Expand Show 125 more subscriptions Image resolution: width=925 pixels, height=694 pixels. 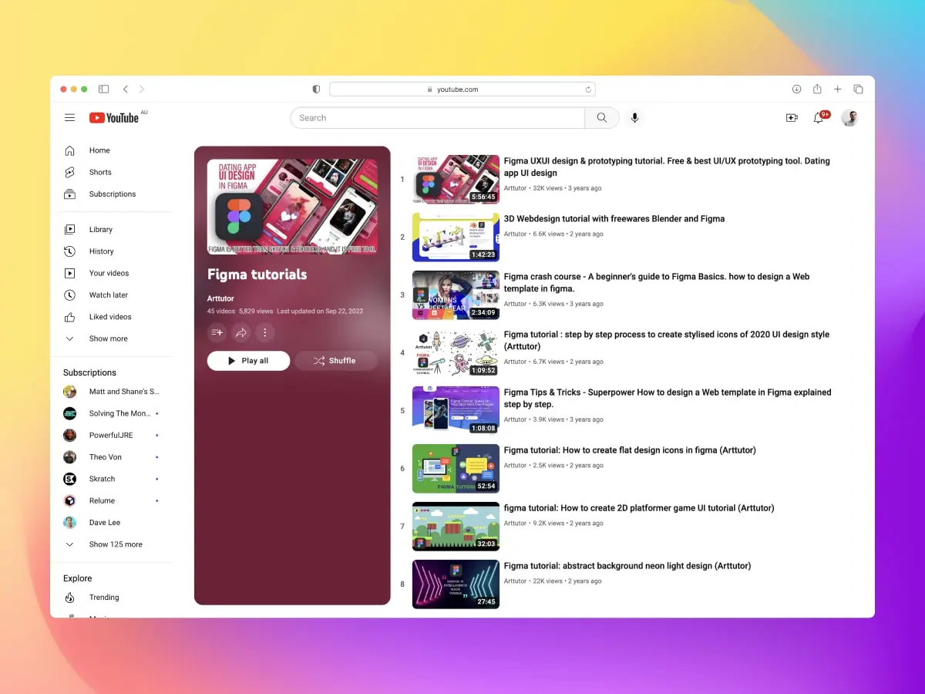pyautogui.click(x=115, y=544)
